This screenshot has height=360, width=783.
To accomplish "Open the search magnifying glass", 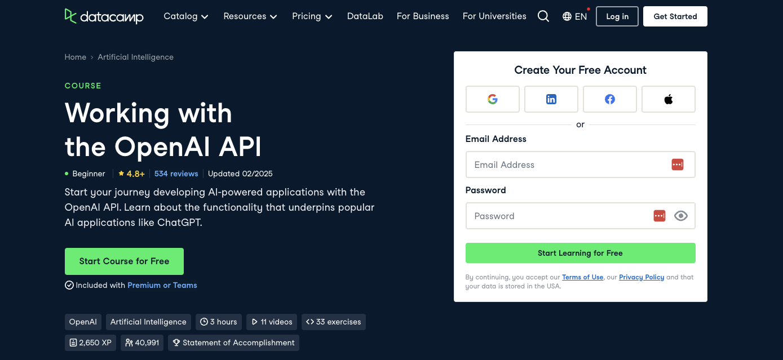I will pyautogui.click(x=543, y=16).
